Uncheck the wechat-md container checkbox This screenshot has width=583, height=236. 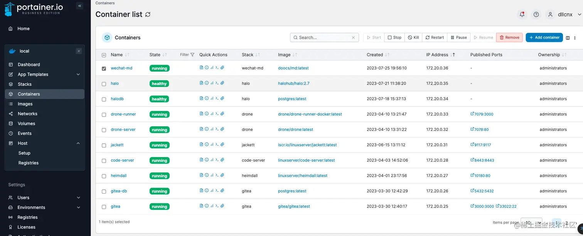coord(104,69)
